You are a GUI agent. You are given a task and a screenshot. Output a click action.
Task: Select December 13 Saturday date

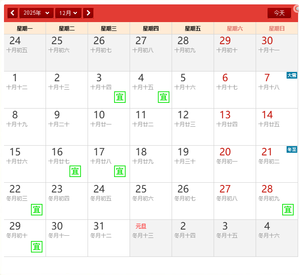click(234, 126)
